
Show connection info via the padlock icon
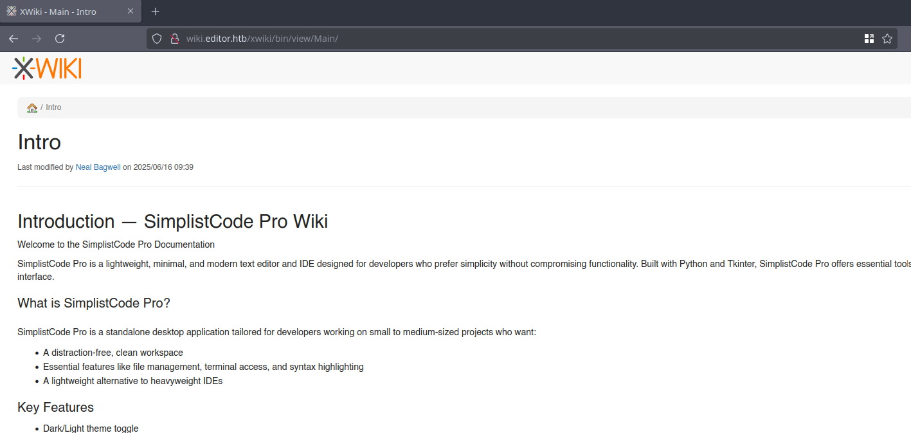tap(174, 39)
